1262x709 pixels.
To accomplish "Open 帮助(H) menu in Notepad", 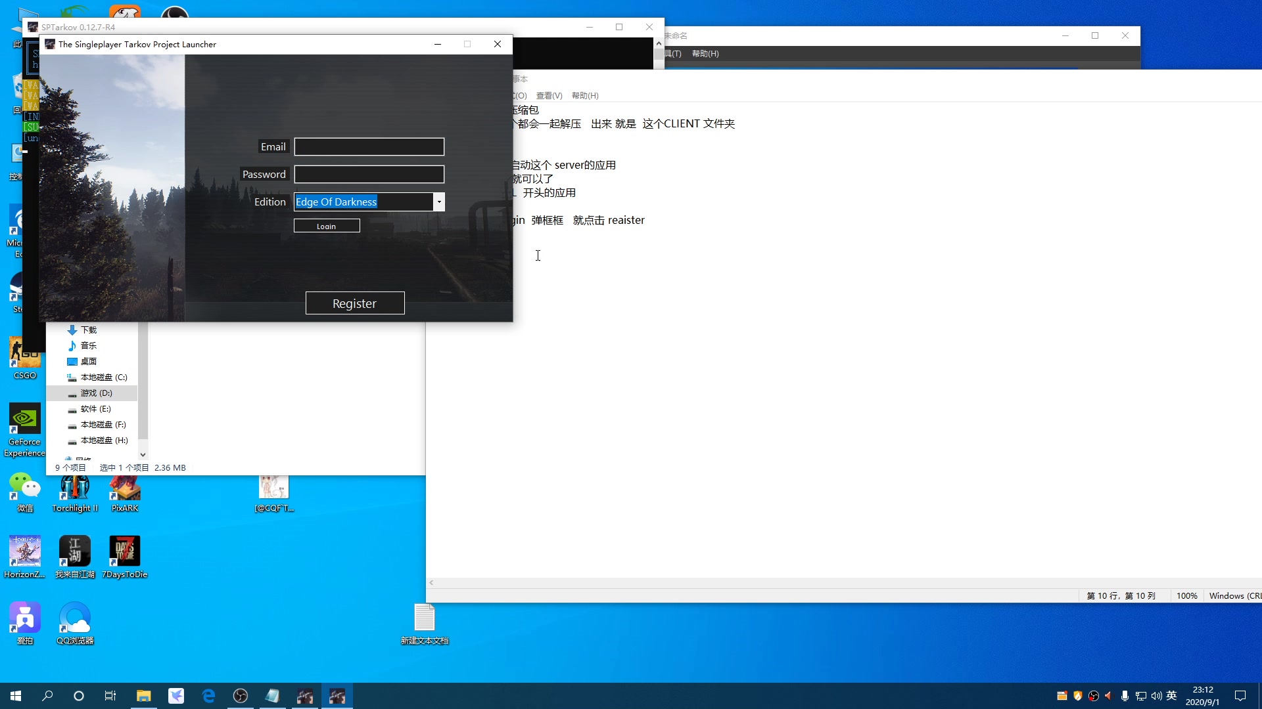I will coord(585,95).
